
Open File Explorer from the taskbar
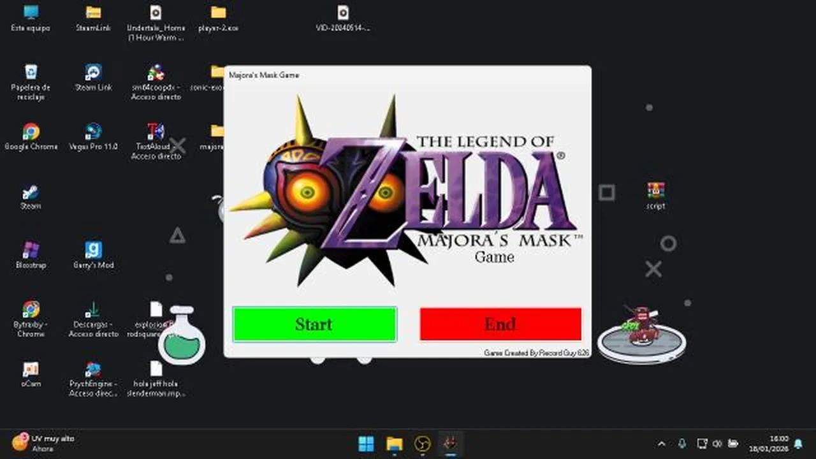tap(395, 444)
